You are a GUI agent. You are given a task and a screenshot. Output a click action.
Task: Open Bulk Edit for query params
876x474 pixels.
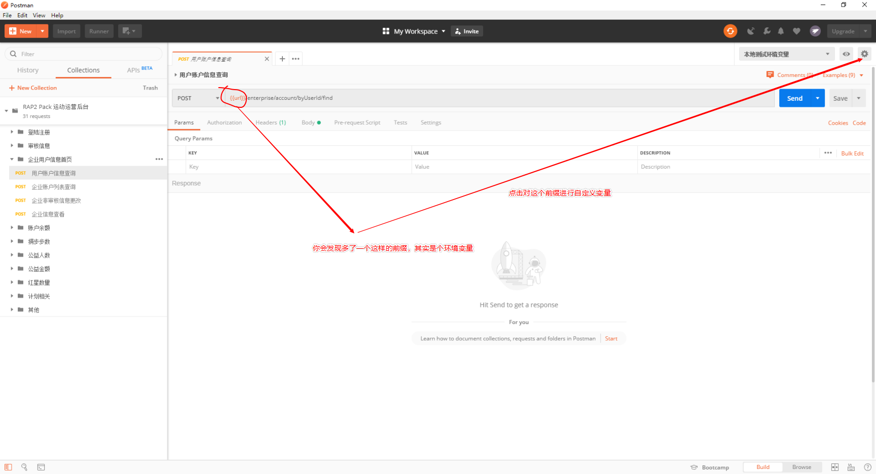(852, 153)
